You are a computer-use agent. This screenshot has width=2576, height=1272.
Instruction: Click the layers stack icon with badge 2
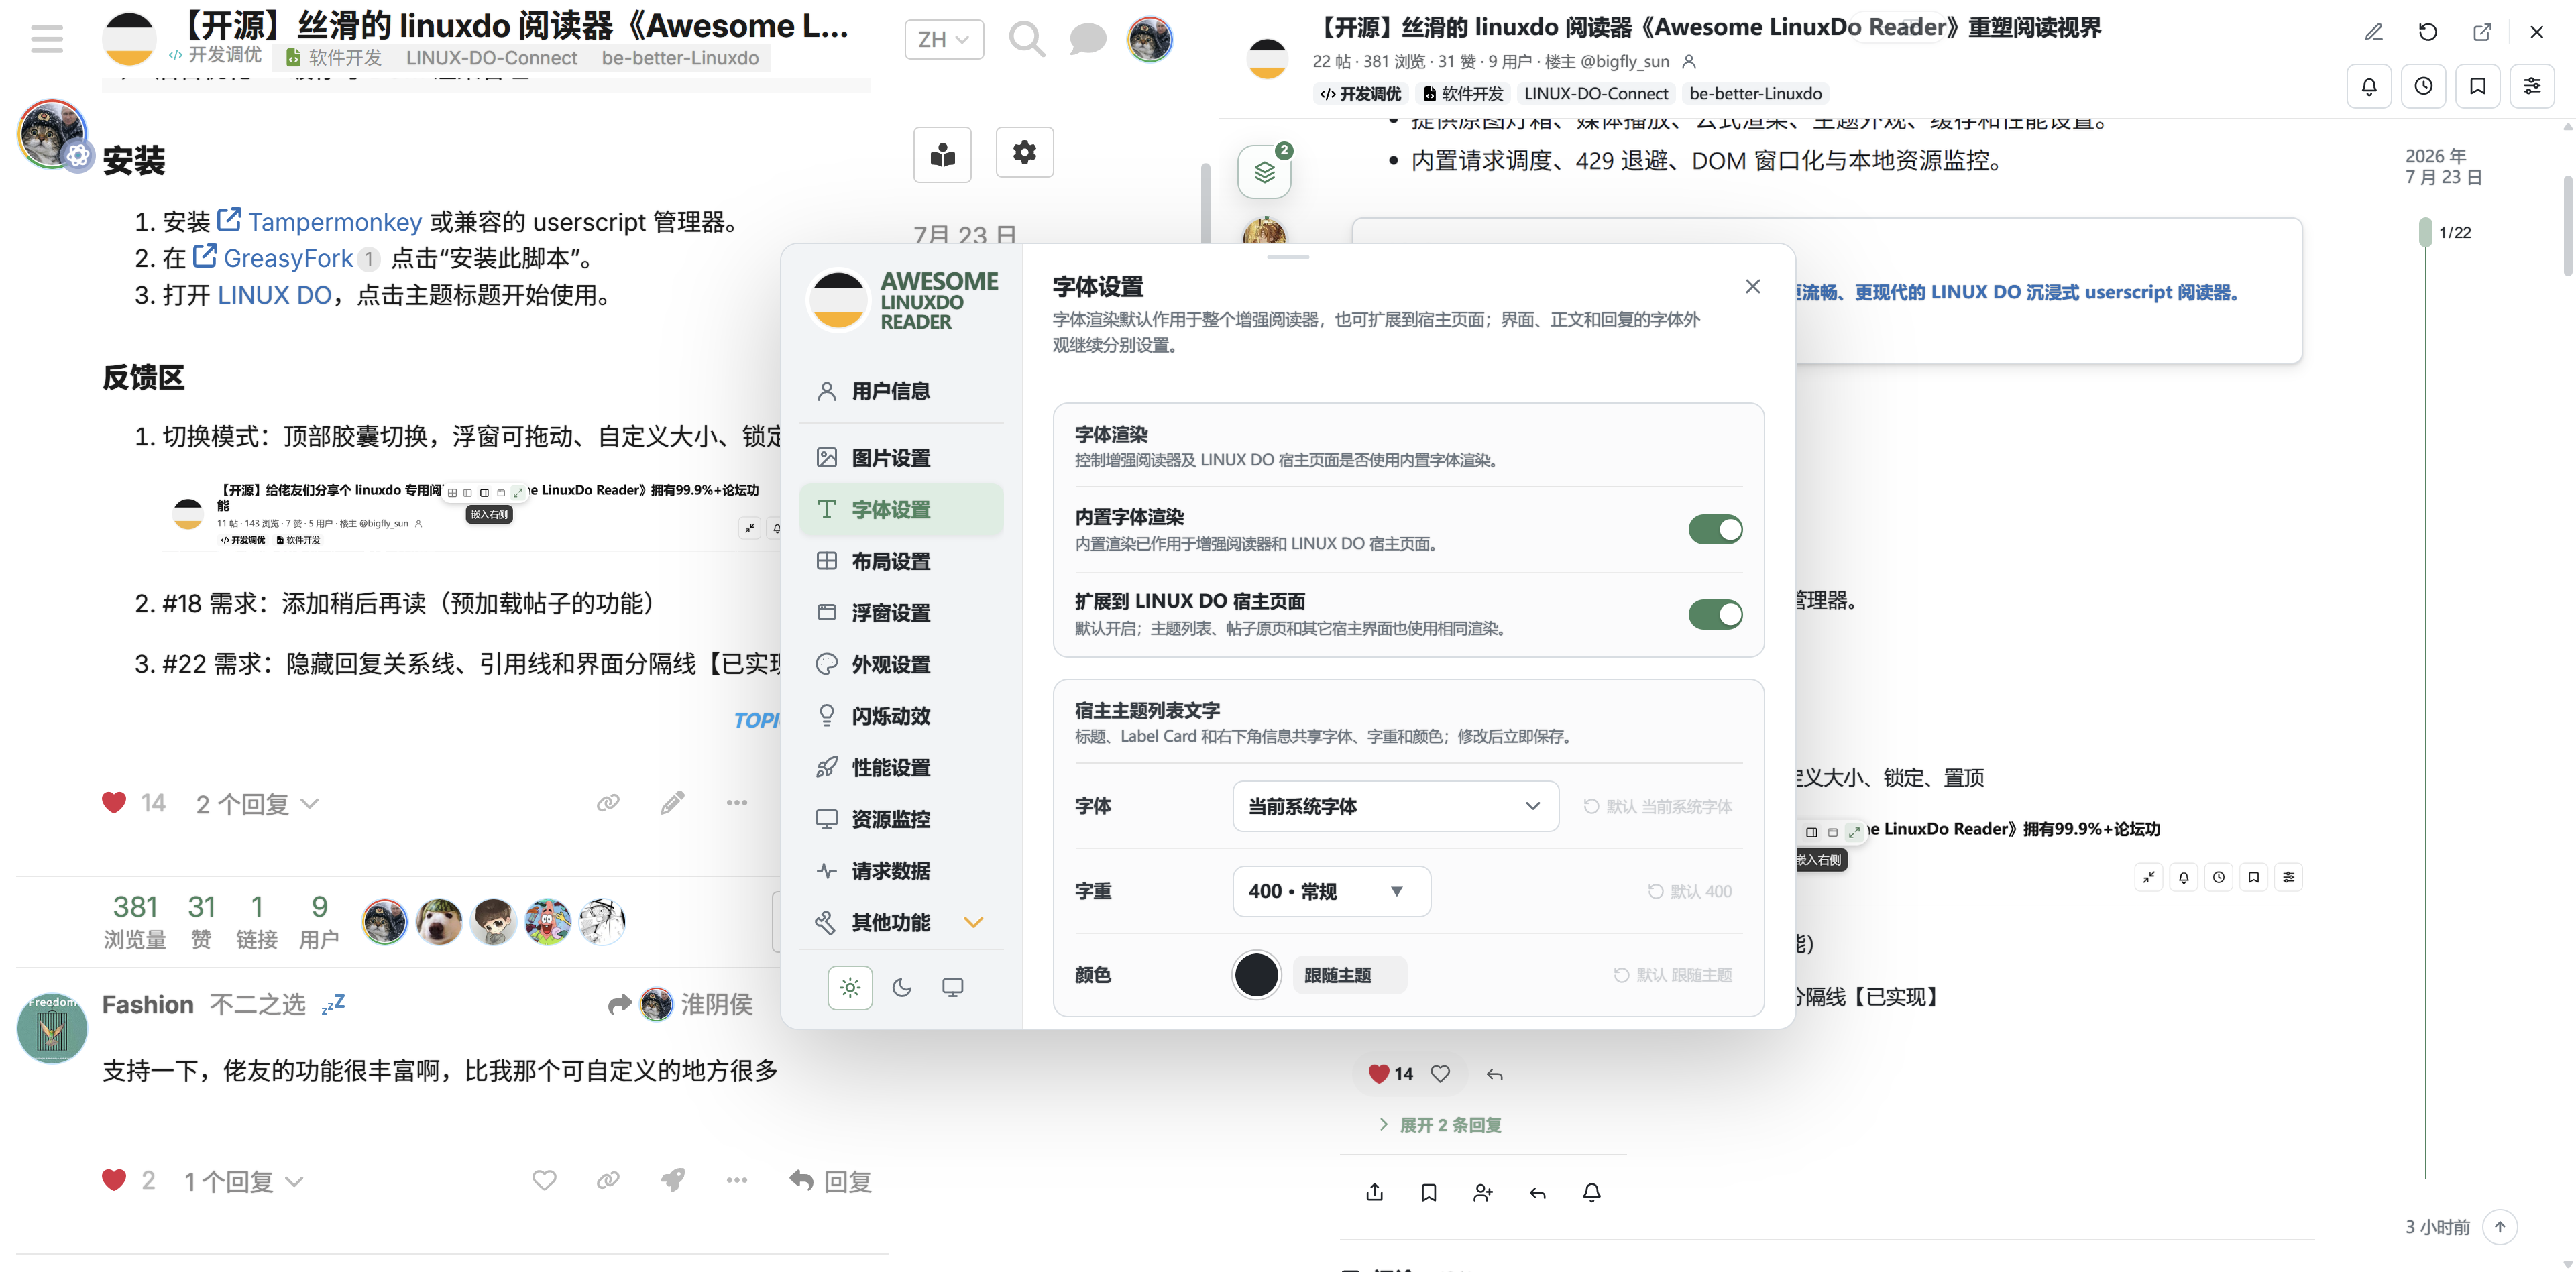pos(1265,172)
